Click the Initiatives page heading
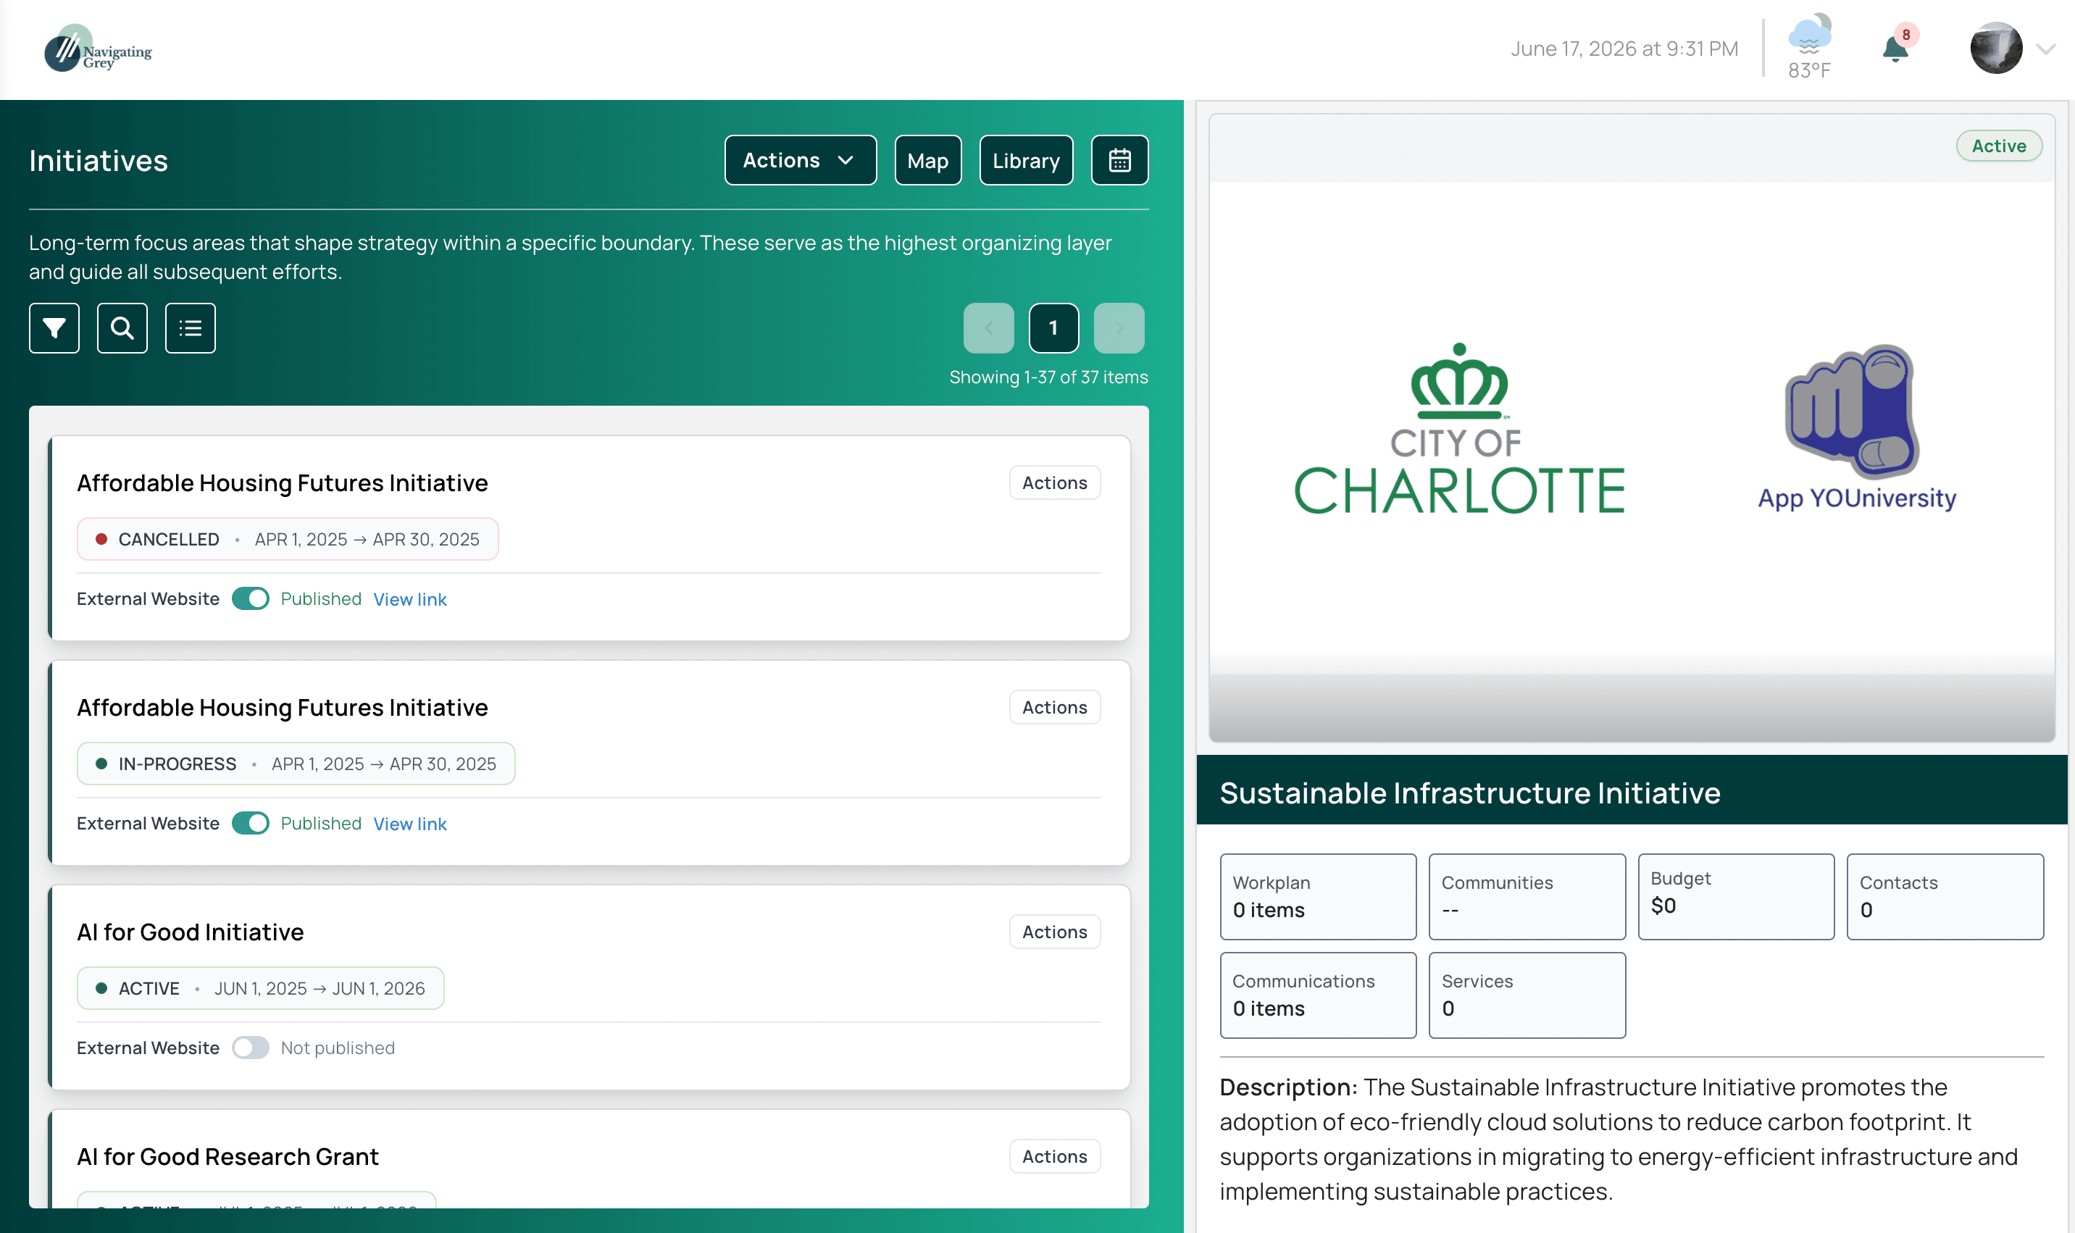Image resolution: width=2075 pixels, height=1233 pixels. (x=98, y=160)
